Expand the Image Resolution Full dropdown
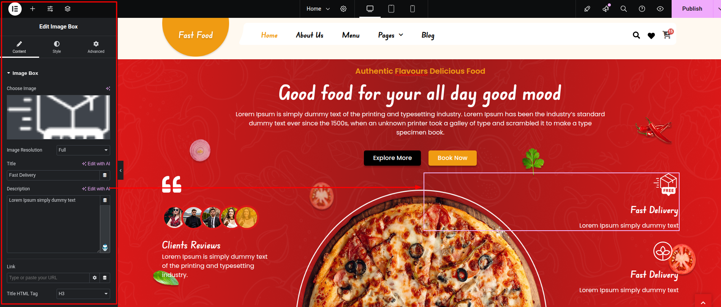This screenshot has height=307, width=721. tap(83, 150)
